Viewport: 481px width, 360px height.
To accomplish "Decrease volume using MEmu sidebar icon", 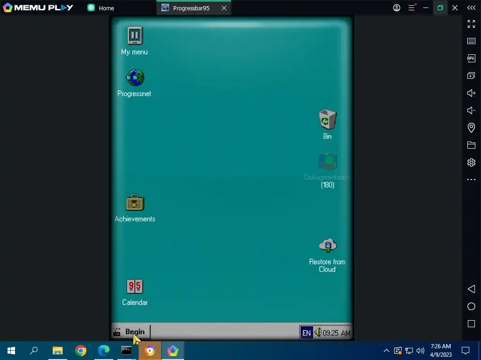I will click(471, 110).
